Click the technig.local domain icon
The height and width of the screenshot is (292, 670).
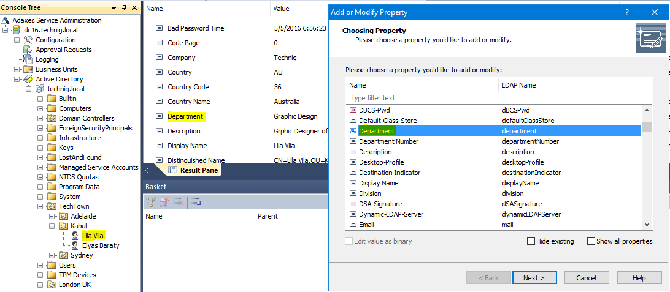coord(40,89)
